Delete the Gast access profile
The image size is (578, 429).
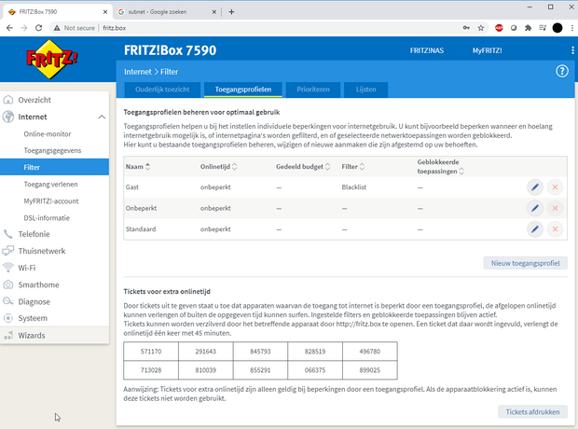coord(555,187)
